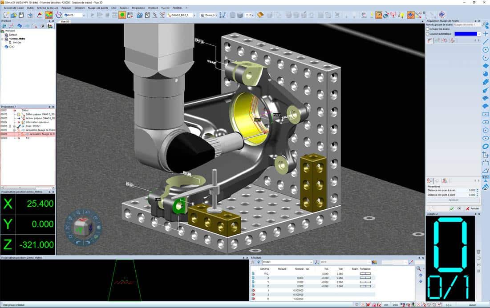Click the colorful deviation map toolbar icon
This screenshot has width=490, height=308.
[x=49, y=15]
